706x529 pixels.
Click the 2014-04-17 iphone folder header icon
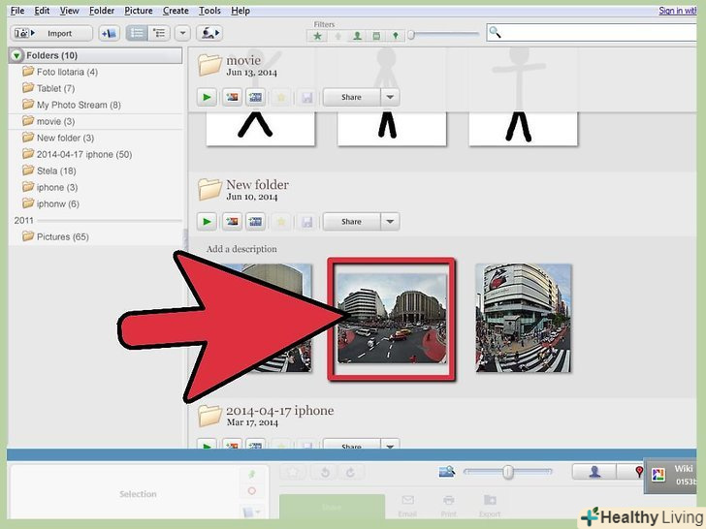[x=209, y=416]
